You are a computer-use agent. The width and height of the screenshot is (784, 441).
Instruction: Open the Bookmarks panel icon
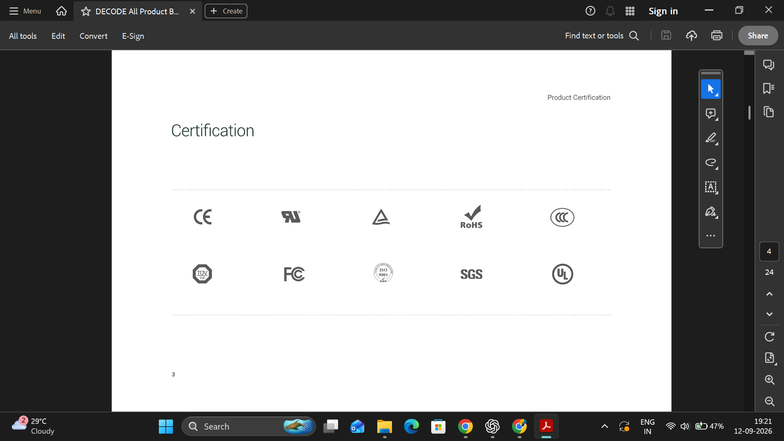pyautogui.click(x=769, y=88)
